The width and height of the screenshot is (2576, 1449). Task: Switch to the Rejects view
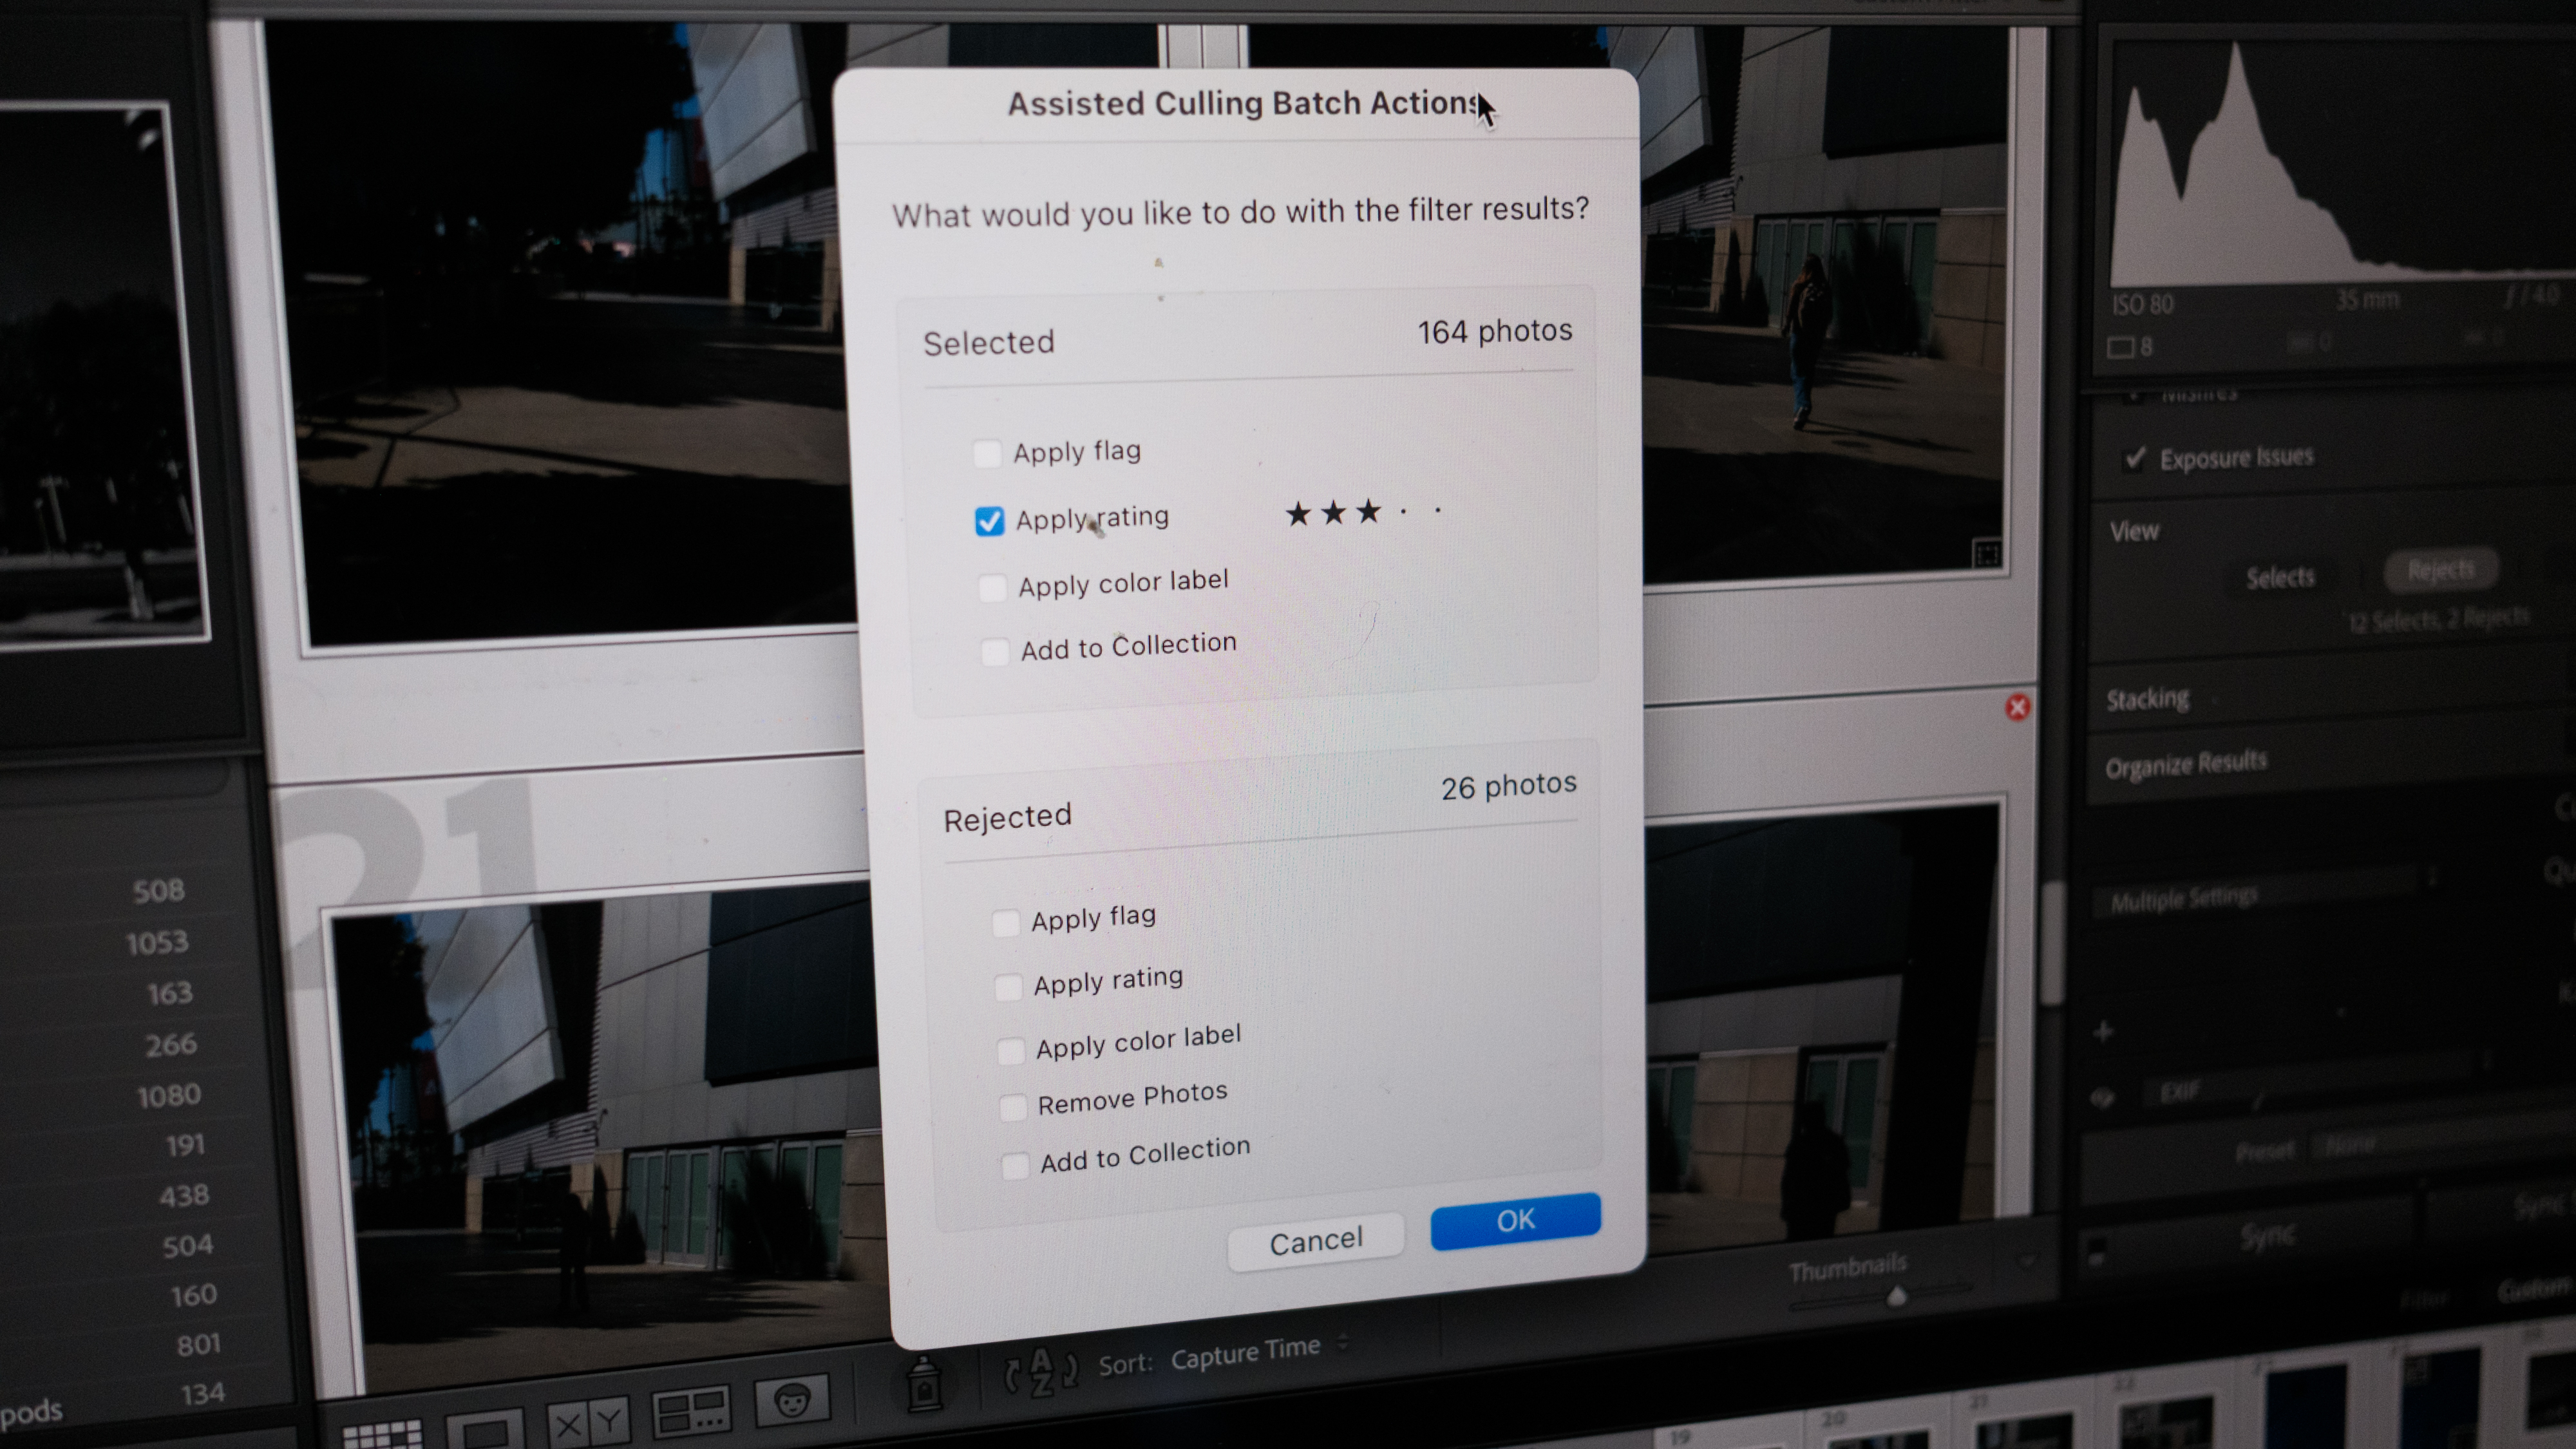[2440, 570]
